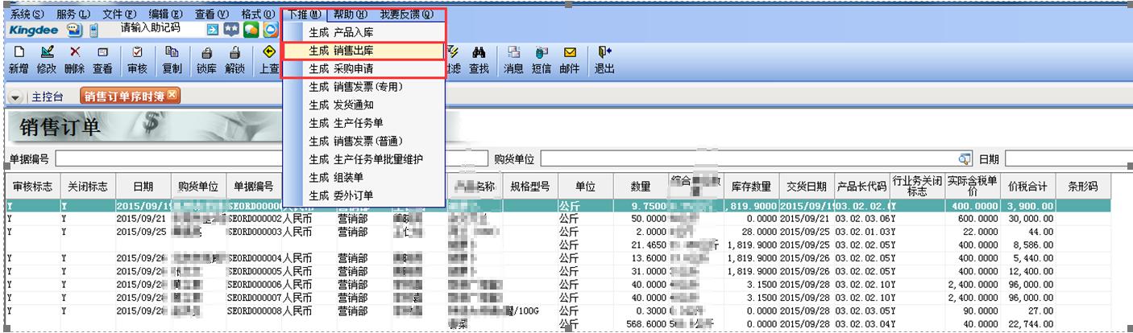Click the 审核标志 column header

[x=33, y=187]
